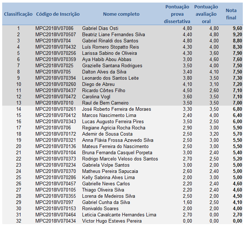Select Aya Habib Abou Abbas cell
Viewport: 245px width, 227px height.
pos(106,59)
